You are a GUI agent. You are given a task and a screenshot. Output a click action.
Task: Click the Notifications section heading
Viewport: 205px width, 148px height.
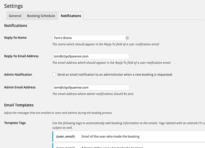click(x=16, y=25)
